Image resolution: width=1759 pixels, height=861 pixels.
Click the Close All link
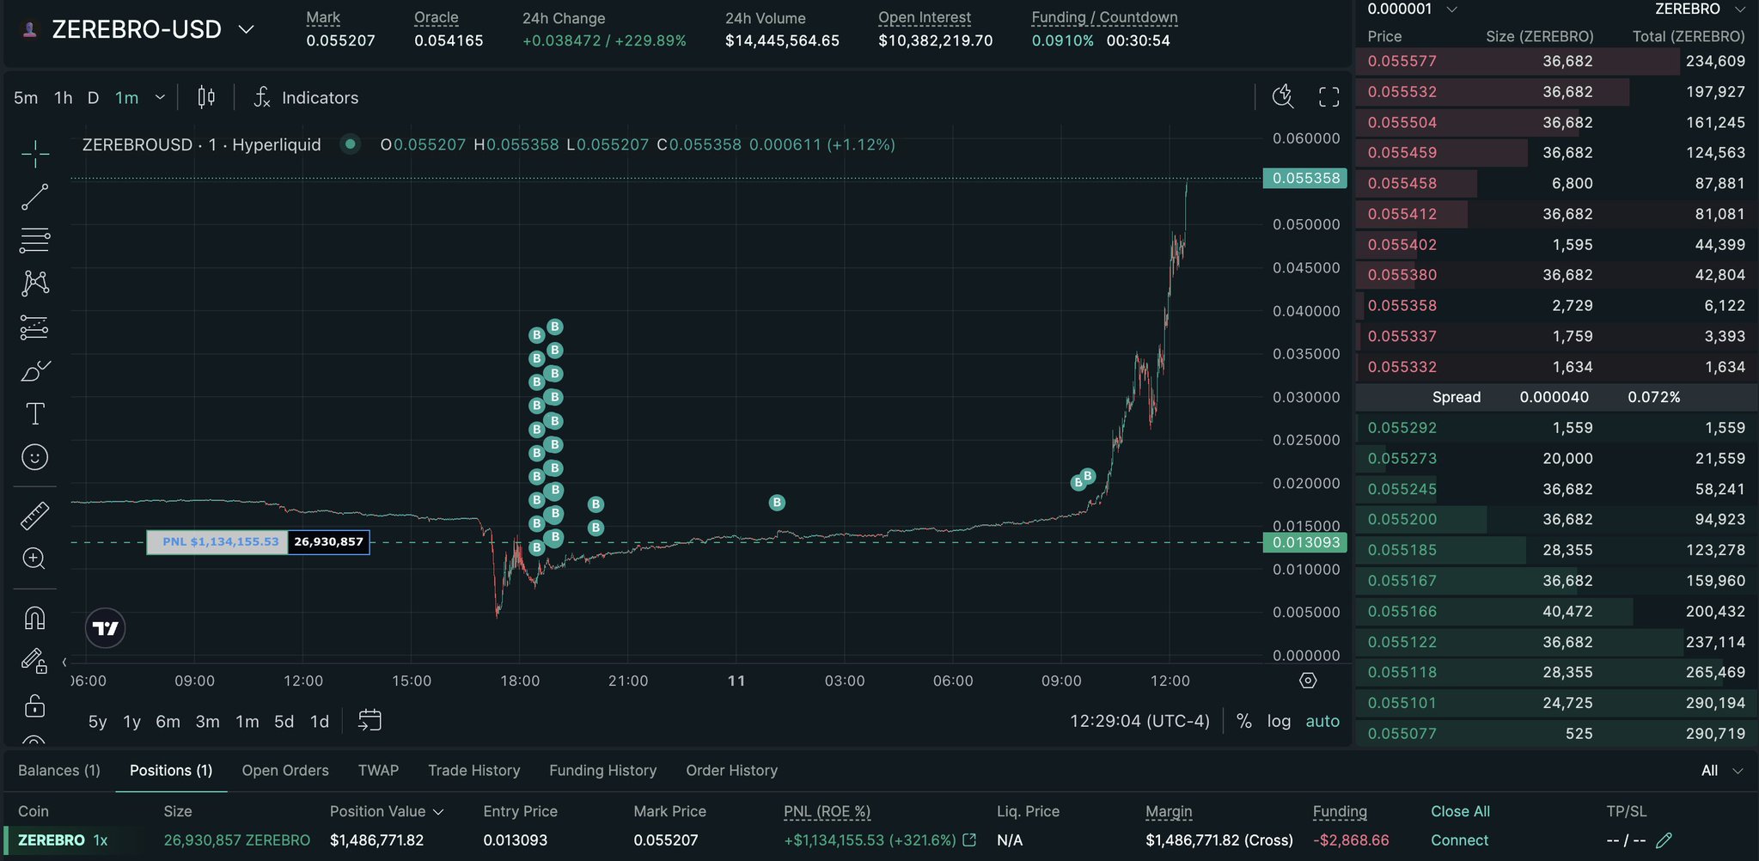pyautogui.click(x=1460, y=811)
